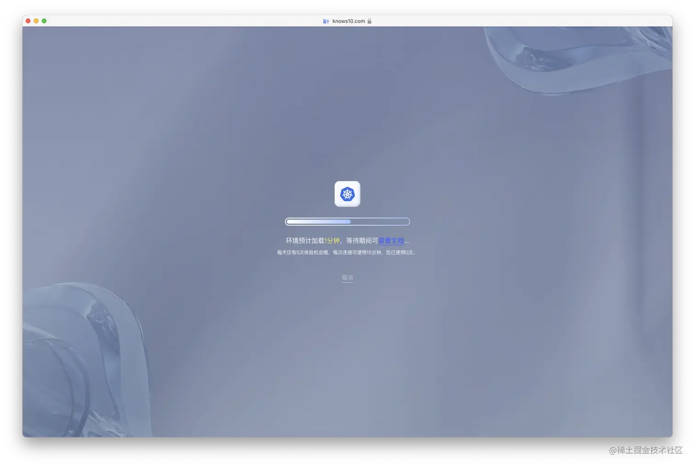Screen dimensions: 695x467
Task: Click the 取消 cancel link
Action: point(347,277)
